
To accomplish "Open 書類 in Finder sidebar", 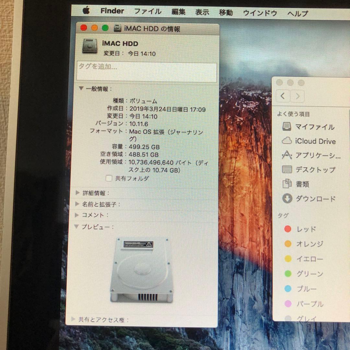I will (x=296, y=184).
